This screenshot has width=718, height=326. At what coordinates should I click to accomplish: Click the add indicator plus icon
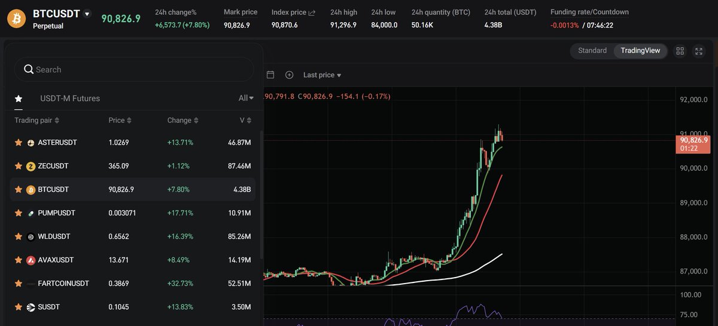click(290, 75)
